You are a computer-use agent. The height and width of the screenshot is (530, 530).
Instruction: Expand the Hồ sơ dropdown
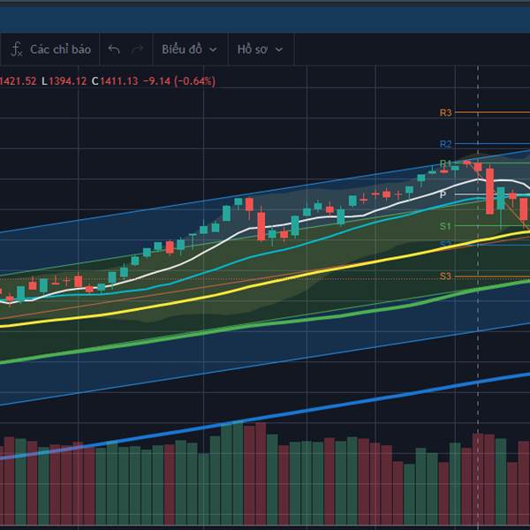tap(261, 49)
